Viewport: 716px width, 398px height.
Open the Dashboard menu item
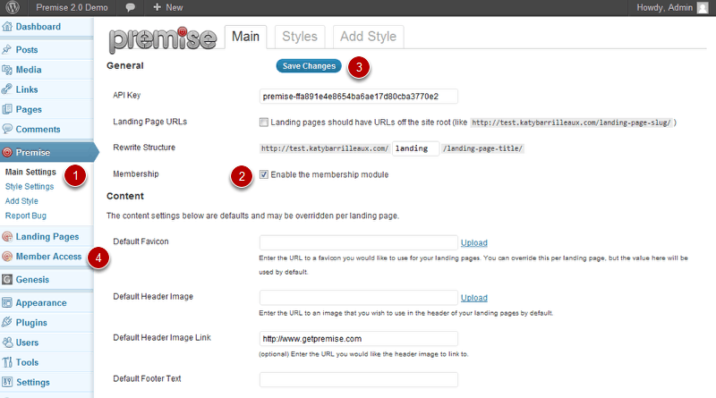tap(38, 27)
